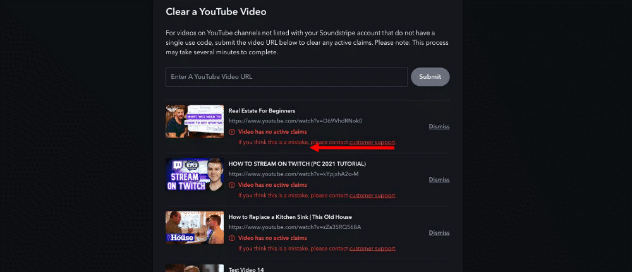Open customer support link under Twitch tutorial
Viewport: 632px width, 272px height.
point(372,196)
